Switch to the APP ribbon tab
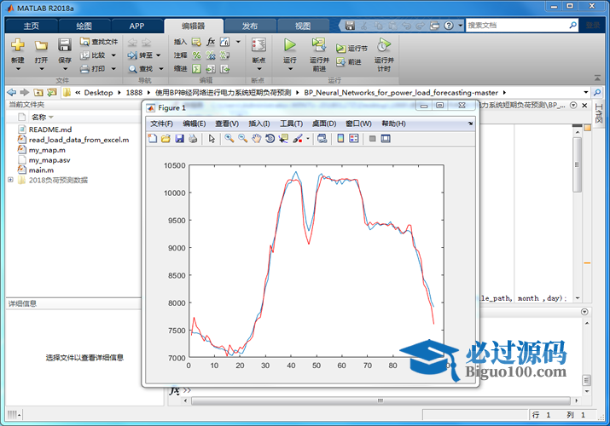Viewport: 610px width, 426px height. pos(137,26)
